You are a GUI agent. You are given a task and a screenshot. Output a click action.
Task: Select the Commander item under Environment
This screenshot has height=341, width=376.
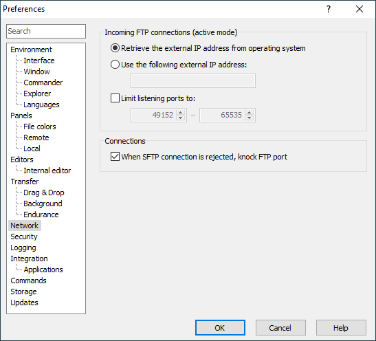(x=43, y=82)
